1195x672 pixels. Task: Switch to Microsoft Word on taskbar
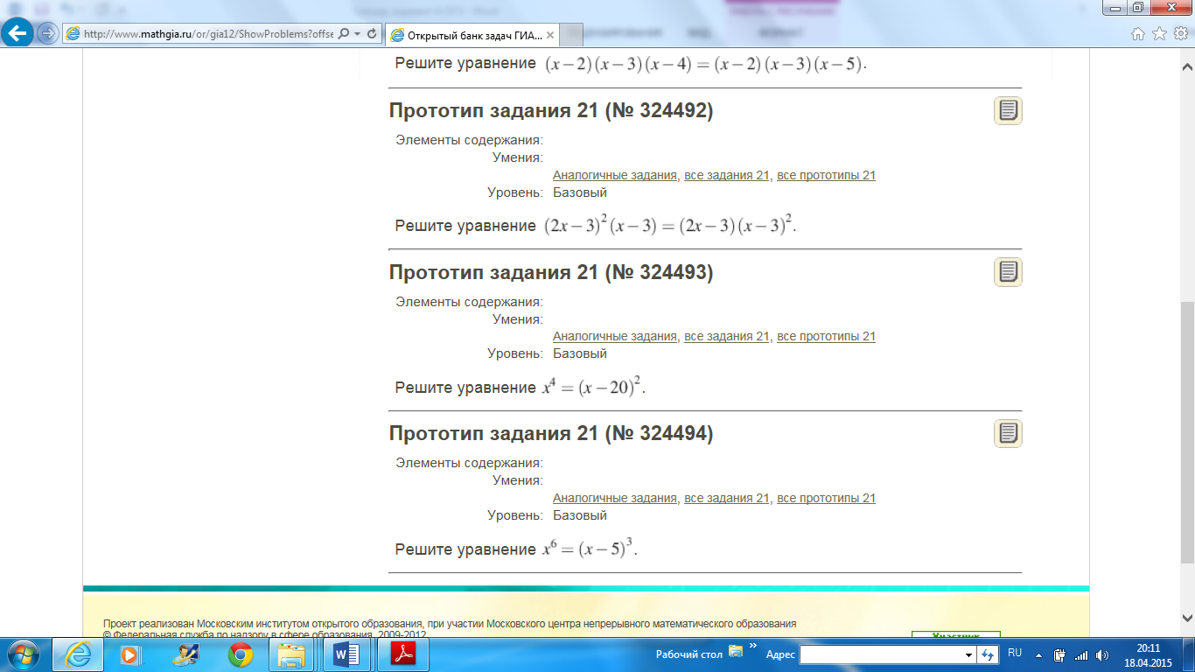coord(347,654)
